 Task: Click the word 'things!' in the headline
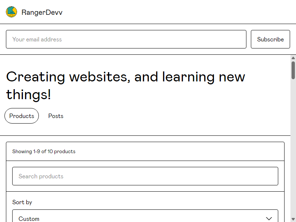click(28, 95)
